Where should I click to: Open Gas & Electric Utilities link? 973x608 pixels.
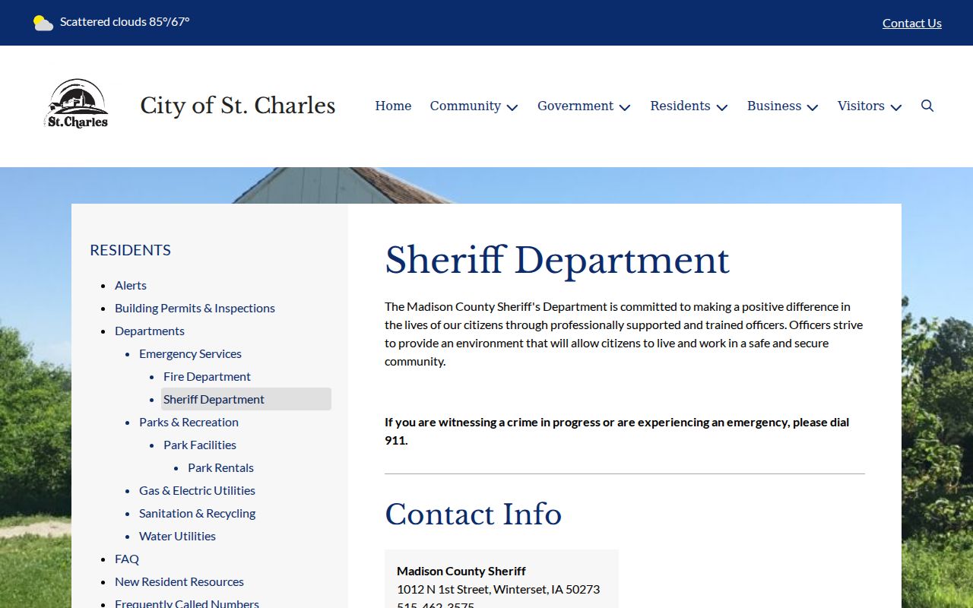point(197,490)
